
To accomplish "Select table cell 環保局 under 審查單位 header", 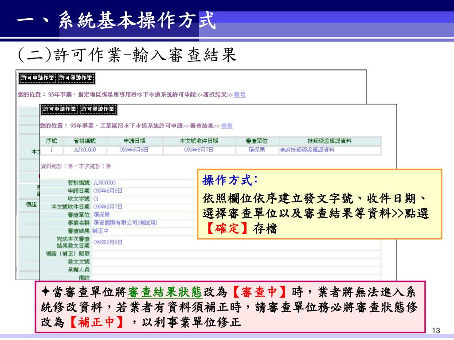I will 257,150.
